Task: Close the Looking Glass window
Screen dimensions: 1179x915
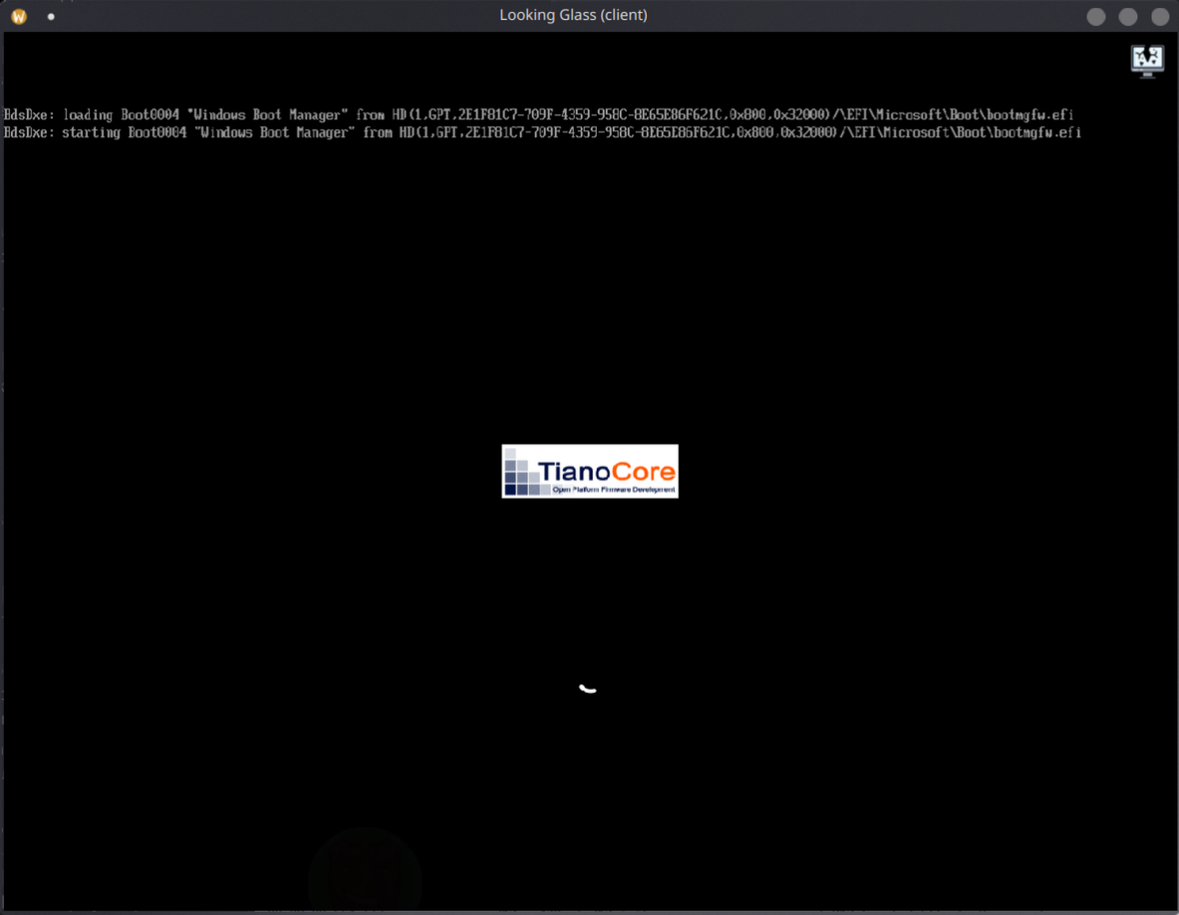Action: coord(1160,17)
